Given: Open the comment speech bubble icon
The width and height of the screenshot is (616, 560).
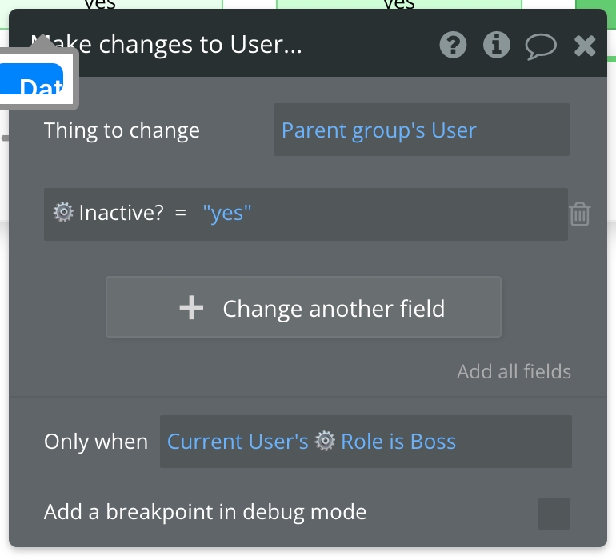Looking at the screenshot, I should point(541,46).
